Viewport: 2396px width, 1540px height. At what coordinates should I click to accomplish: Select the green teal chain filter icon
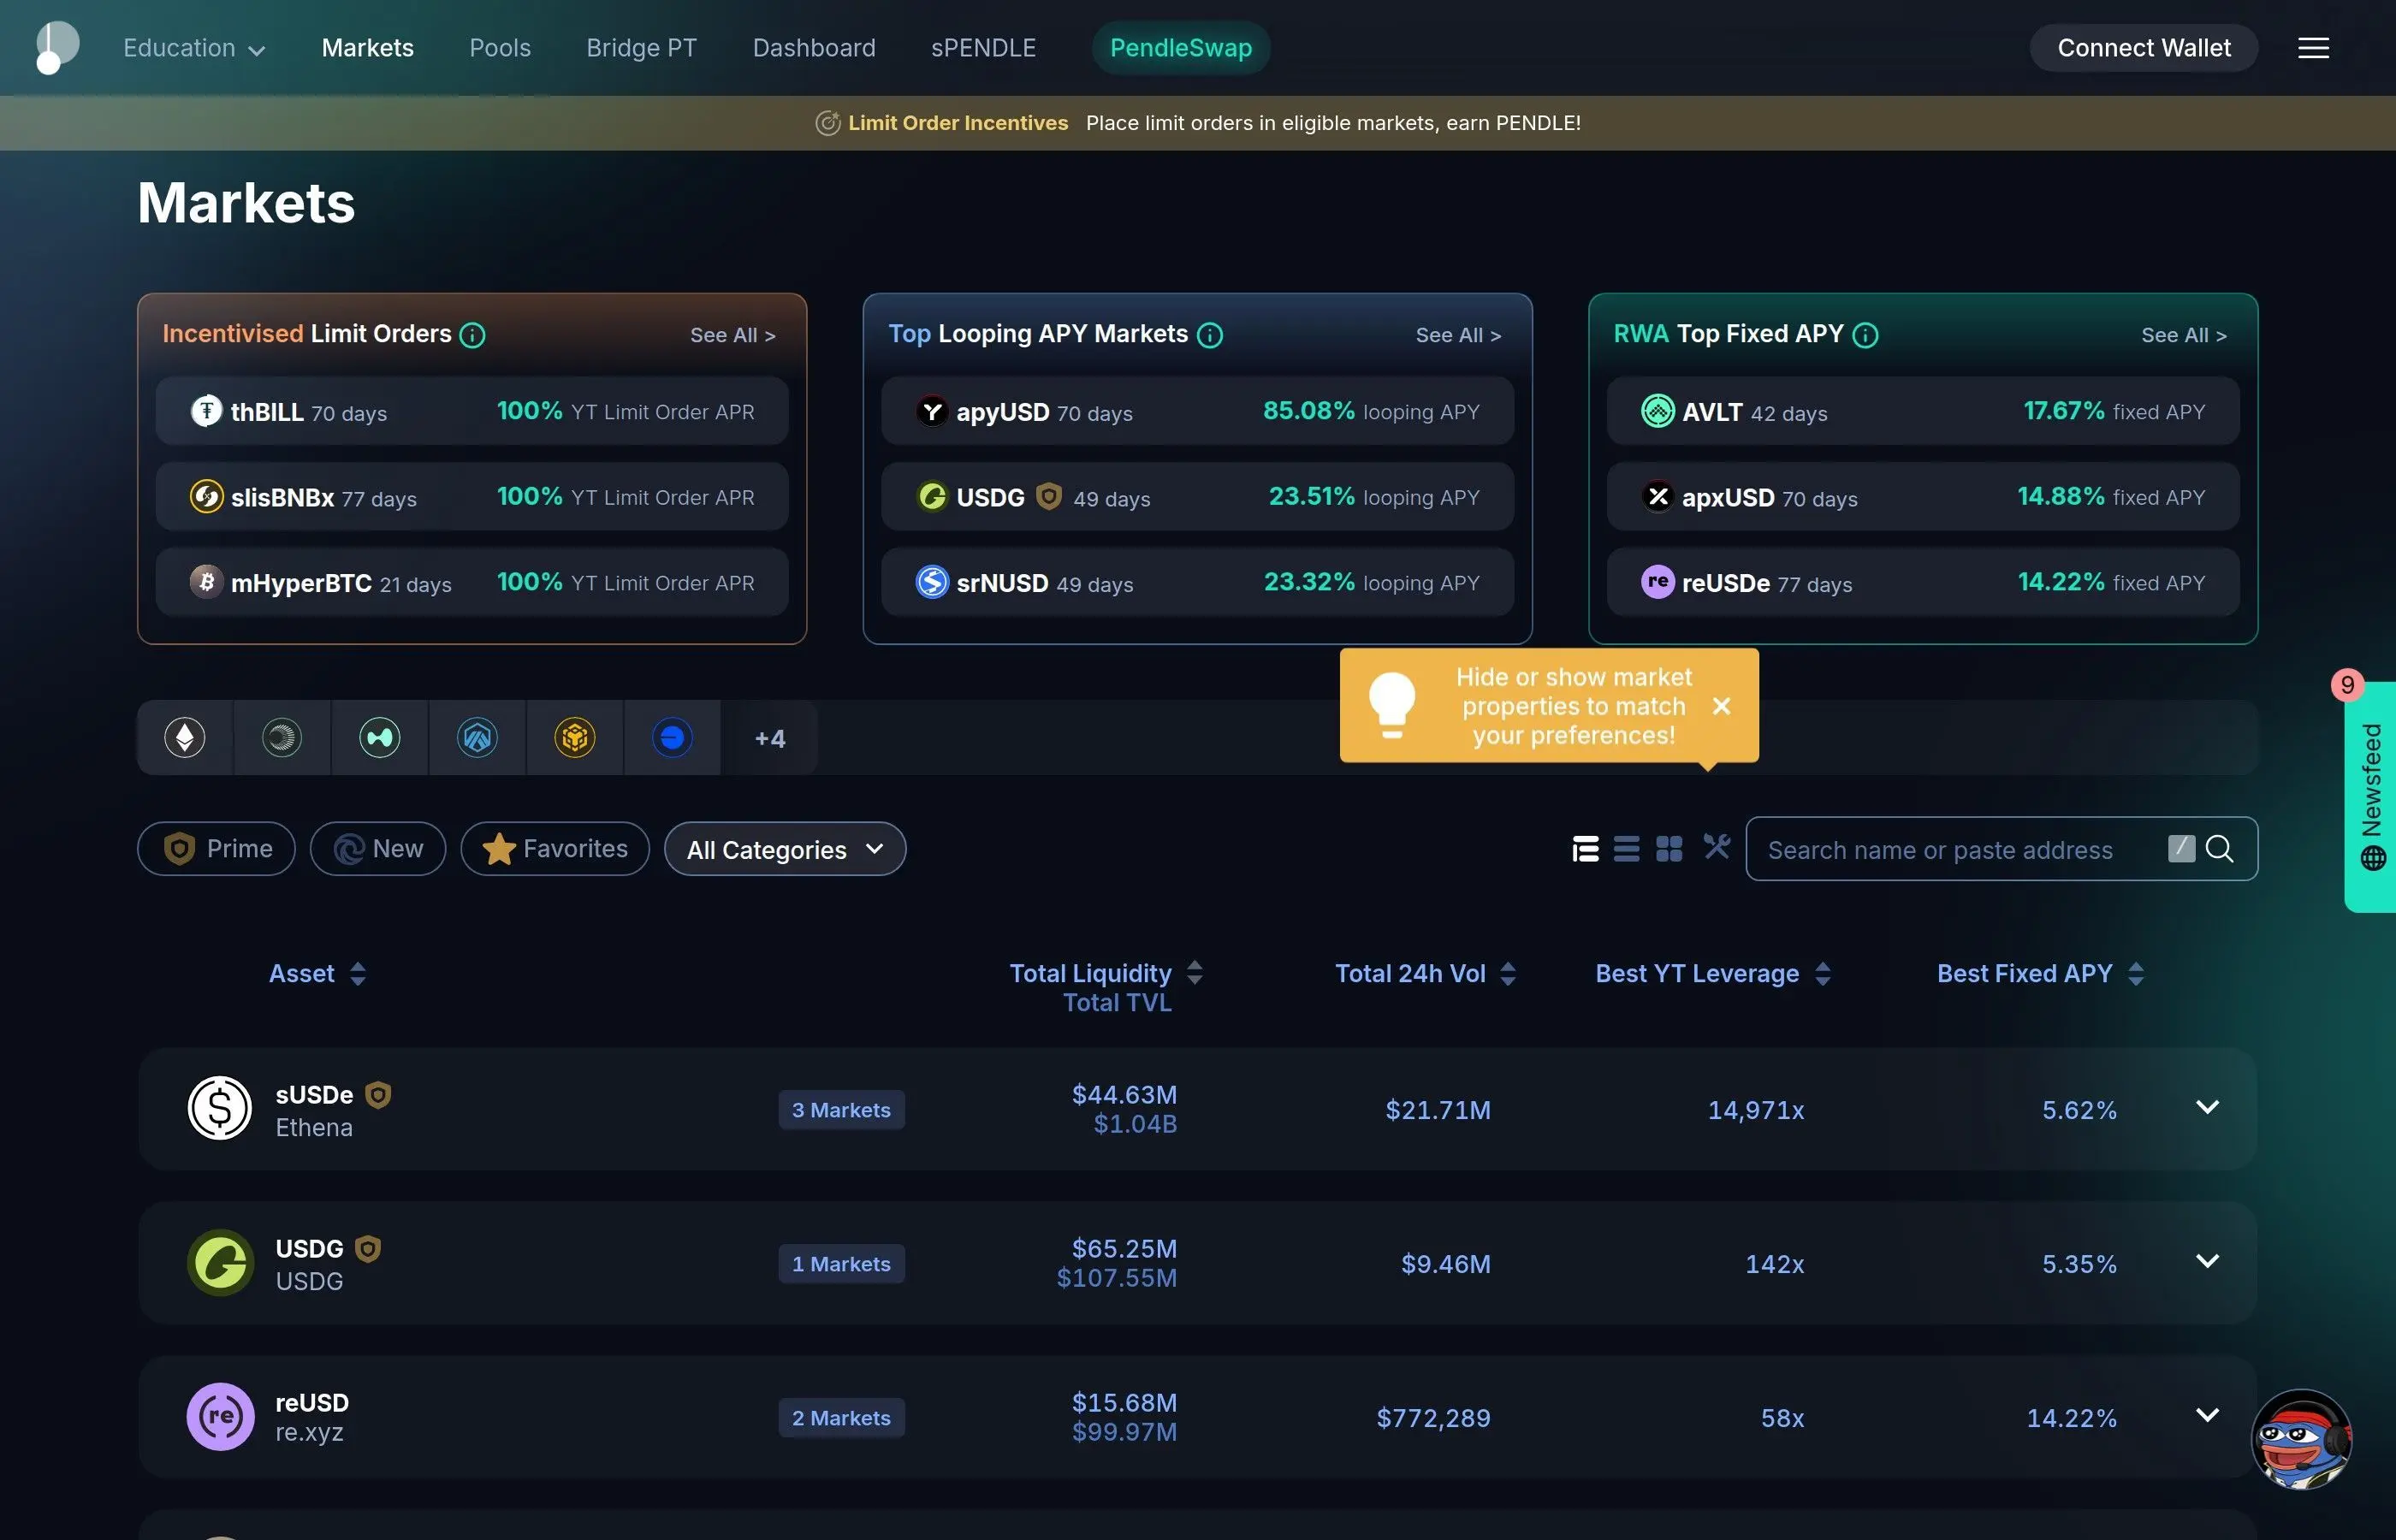click(380, 738)
